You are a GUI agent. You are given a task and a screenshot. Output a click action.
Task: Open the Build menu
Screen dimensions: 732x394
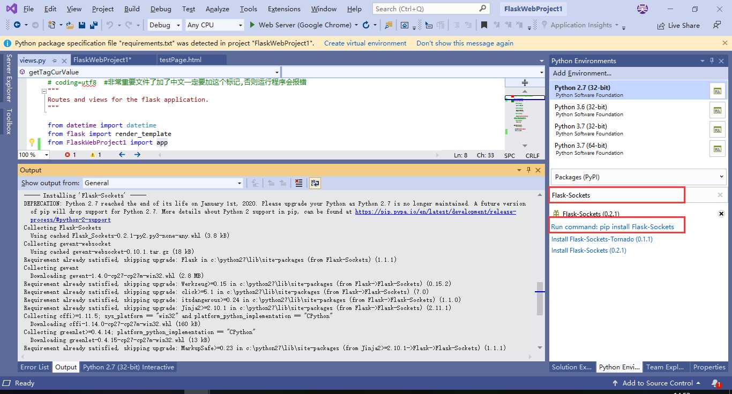point(132,9)
